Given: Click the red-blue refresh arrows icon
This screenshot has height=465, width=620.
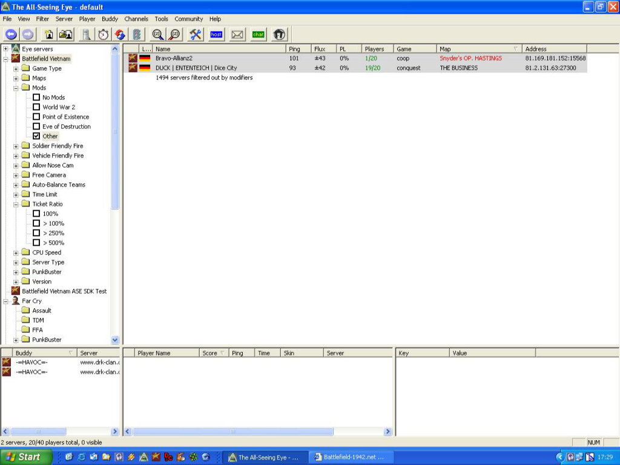Looking at the screenshot, I should click(x=120, y=35).
